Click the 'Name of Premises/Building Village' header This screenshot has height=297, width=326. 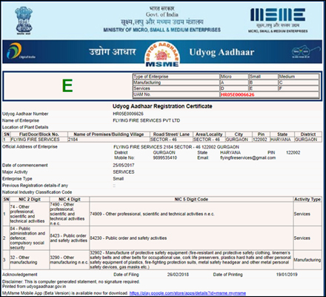coord(109,134)
